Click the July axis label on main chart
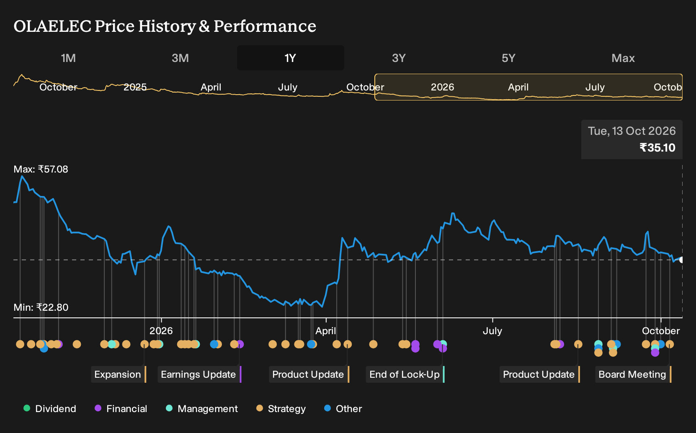 tap(492, 331)
